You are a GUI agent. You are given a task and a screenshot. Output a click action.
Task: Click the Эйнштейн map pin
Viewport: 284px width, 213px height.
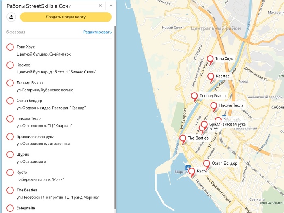click(218, 120)
